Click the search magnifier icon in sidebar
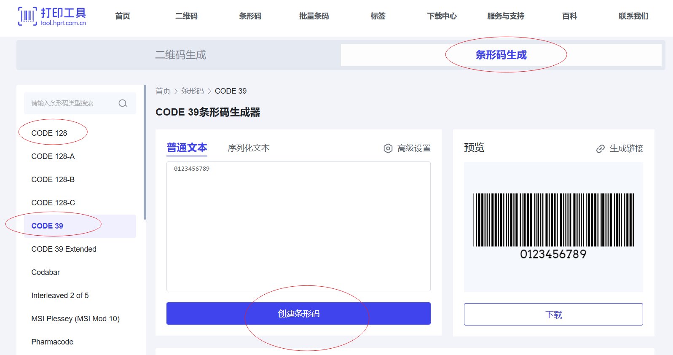 123,103
